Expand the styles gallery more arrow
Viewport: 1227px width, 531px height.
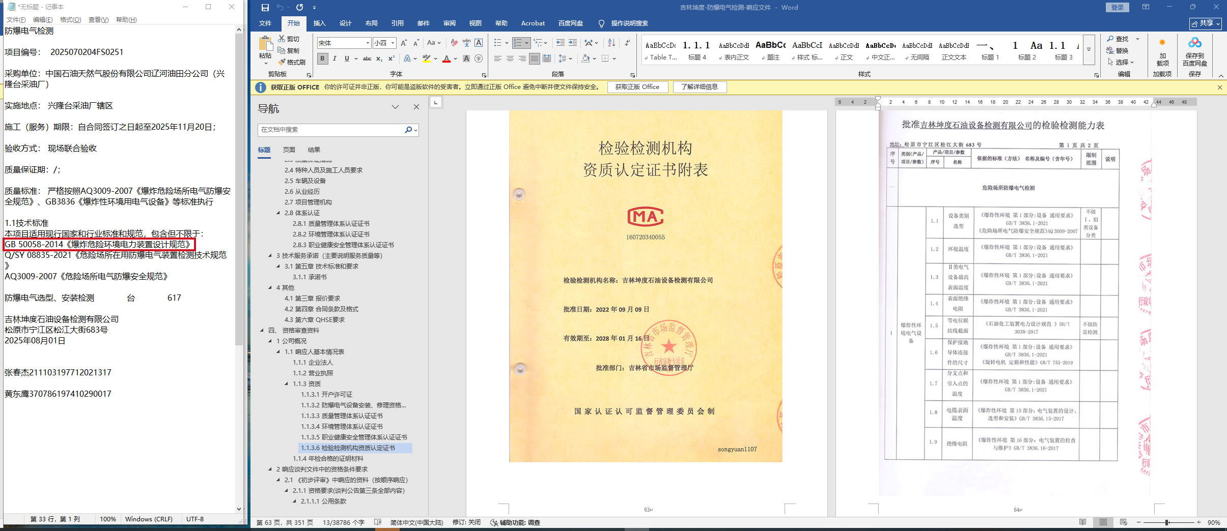[1089, 50]
